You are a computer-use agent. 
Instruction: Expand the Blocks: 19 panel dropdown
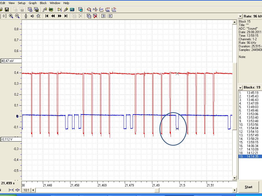240,87
